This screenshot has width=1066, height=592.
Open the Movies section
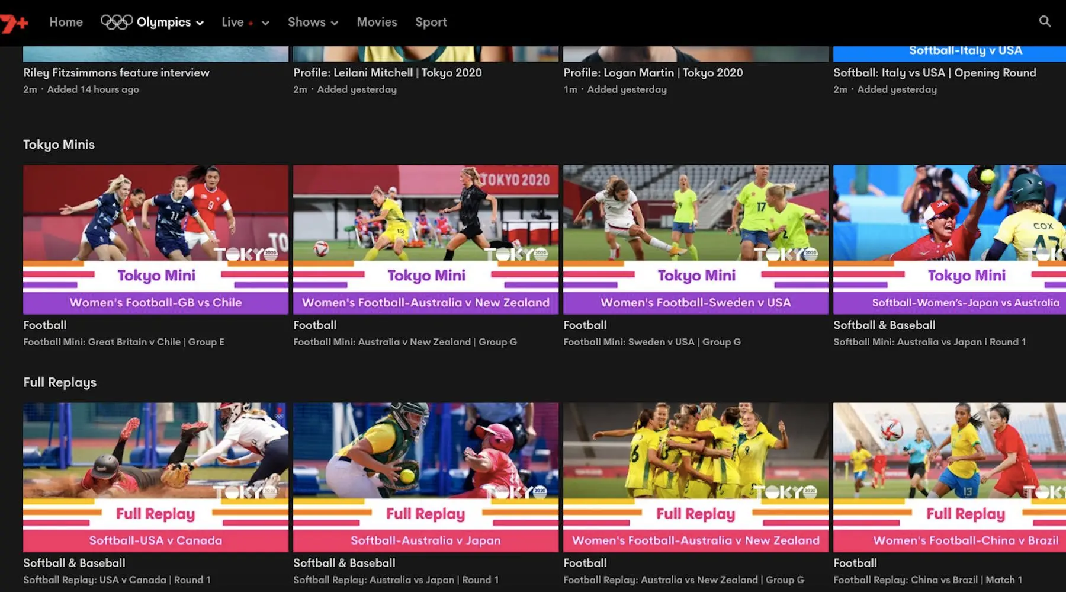coord(377,22)
